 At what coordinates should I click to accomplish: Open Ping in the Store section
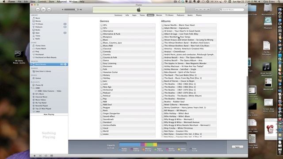[37, 52]
